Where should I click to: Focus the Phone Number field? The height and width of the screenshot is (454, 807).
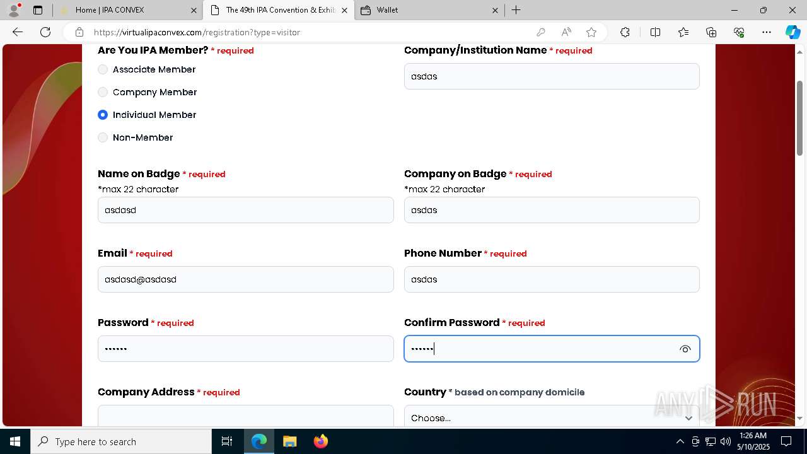pos(552,279)
